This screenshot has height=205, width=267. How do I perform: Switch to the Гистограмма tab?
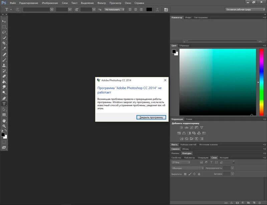[201, 18]
